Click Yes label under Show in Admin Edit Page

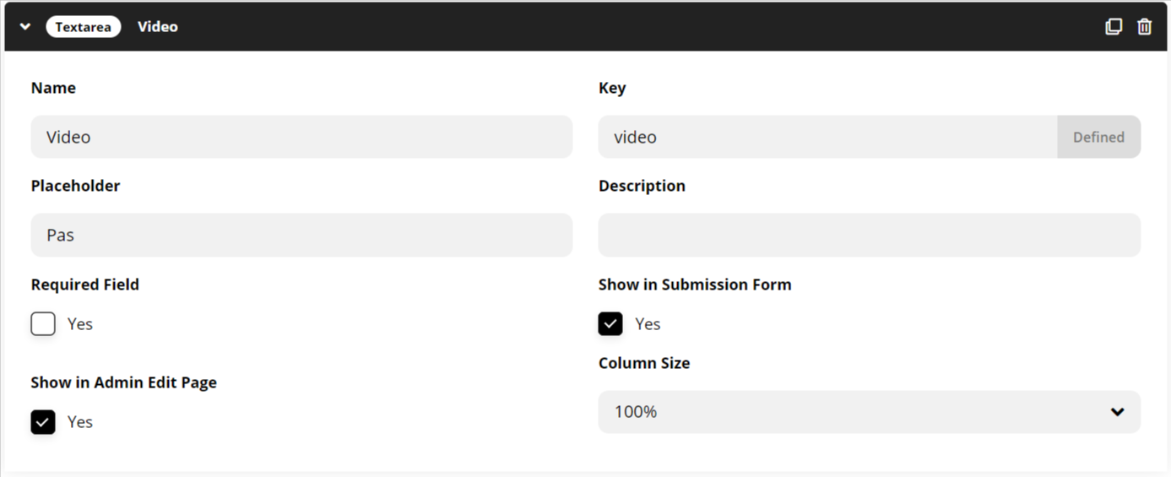(80, 422)
